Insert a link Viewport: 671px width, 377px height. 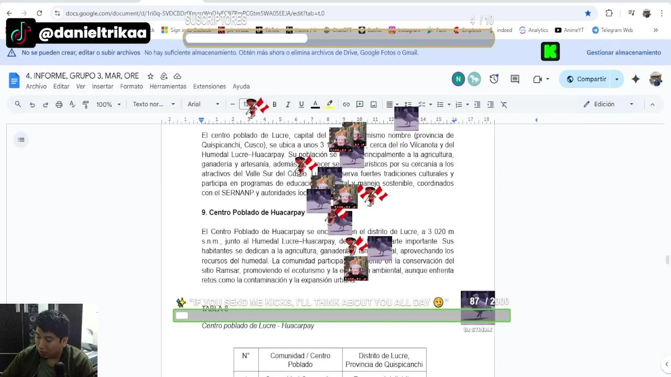346,104
